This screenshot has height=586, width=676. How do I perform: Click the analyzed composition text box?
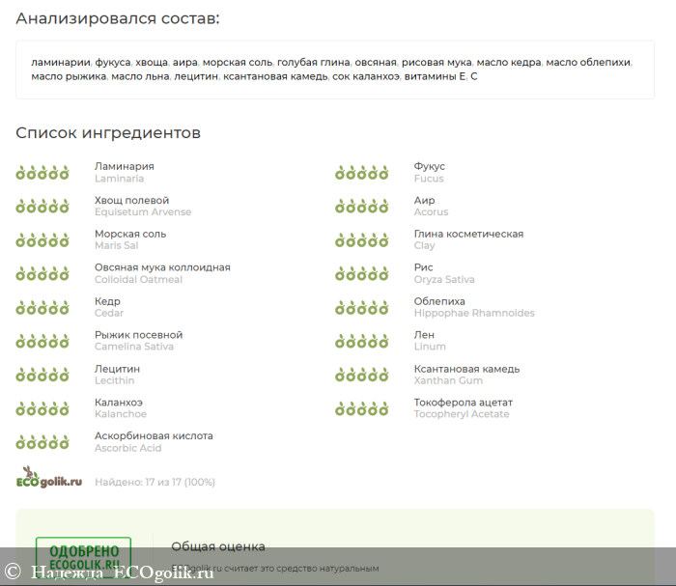tap(335, 70)
